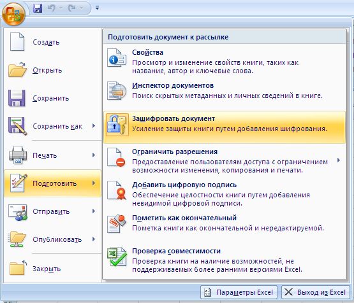The height and width of the screenshot is (303, 354).
Task: Click the Ограничить разрешения restricted document icon
Action: [116, 157]
